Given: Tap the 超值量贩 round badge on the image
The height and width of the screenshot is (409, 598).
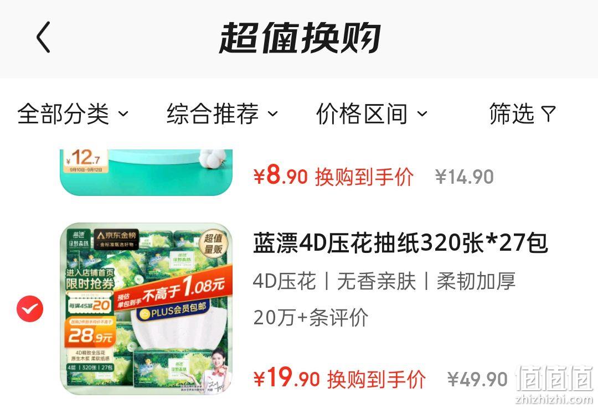Looking at the screenshot, I should [x=213, y=244].
